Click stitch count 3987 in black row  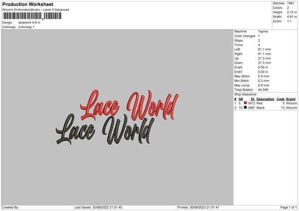[251, 108]
